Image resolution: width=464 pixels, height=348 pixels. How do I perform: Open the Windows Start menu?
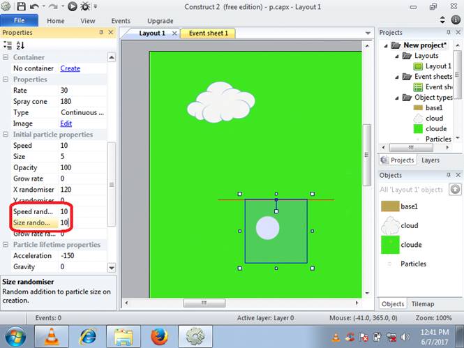pyautogui.click(x=15, y=336)
